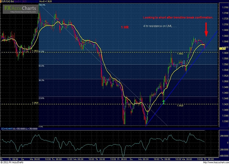The width and height of the screenshot is (229, 164).
Task: Click 1.3360 on the price axis
Action: pyautogui.click(x=225, y=121)
